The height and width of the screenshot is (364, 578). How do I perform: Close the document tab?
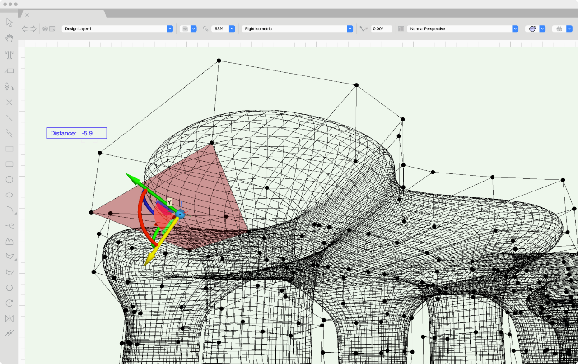tap(27, 15)
